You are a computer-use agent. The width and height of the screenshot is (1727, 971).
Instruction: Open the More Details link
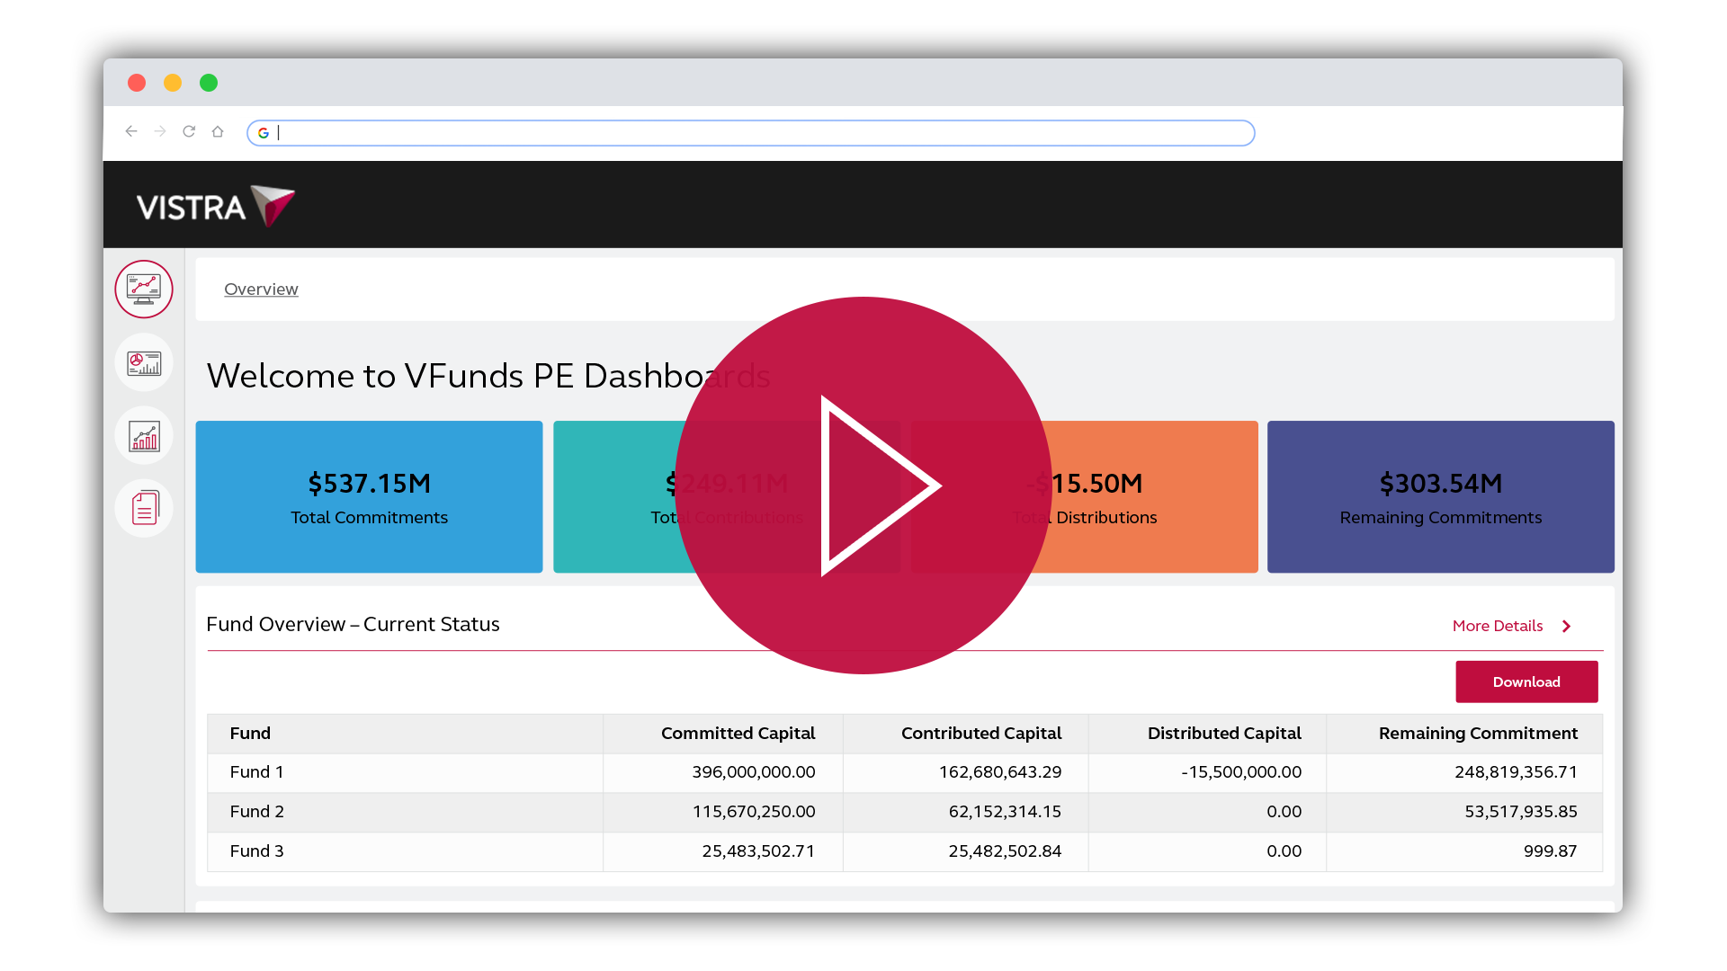click(1497, 626)
